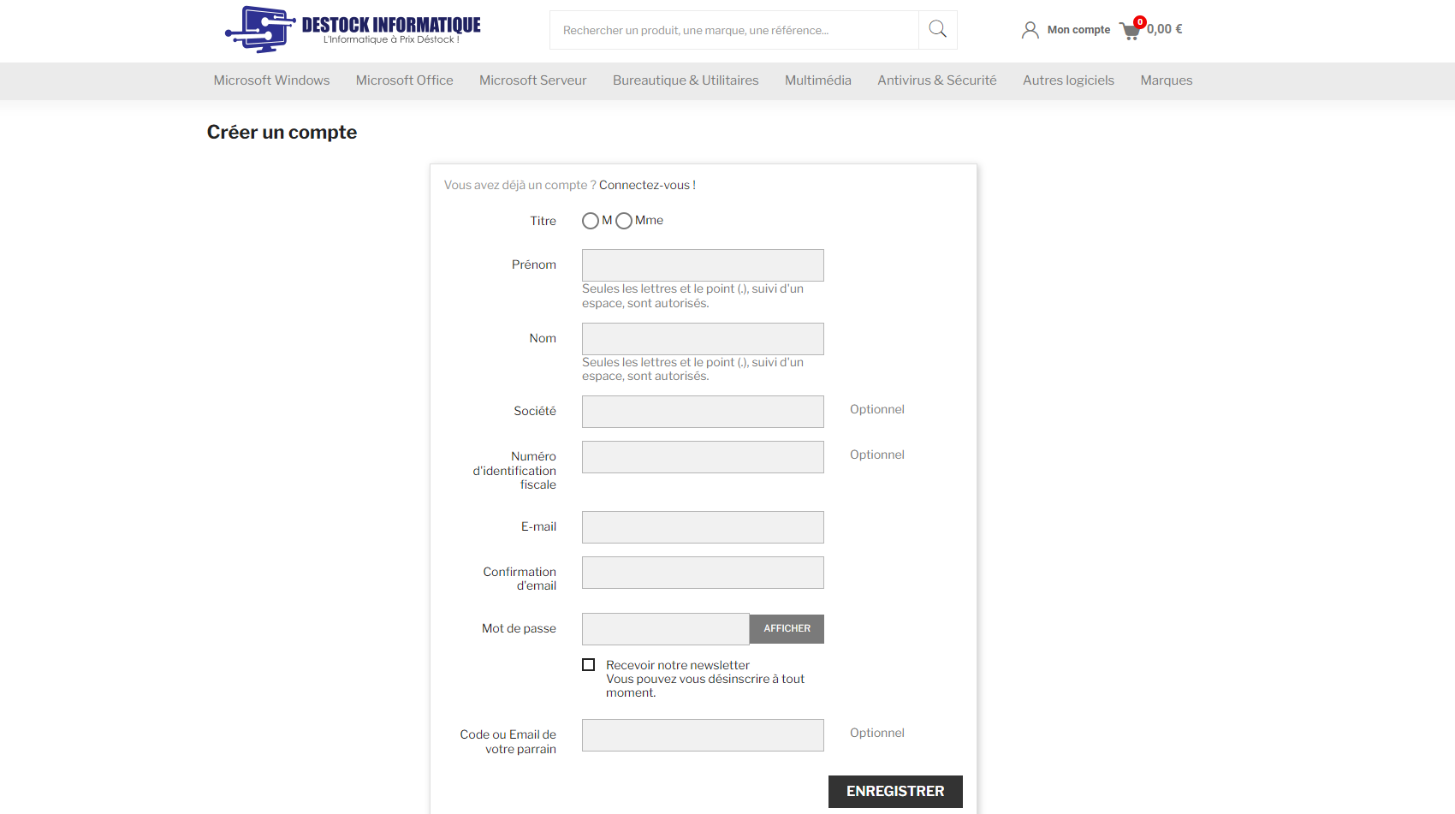Click the Mon compte user icon
The width and height of the screenshot is (1455, 814).
[1030, 30]
